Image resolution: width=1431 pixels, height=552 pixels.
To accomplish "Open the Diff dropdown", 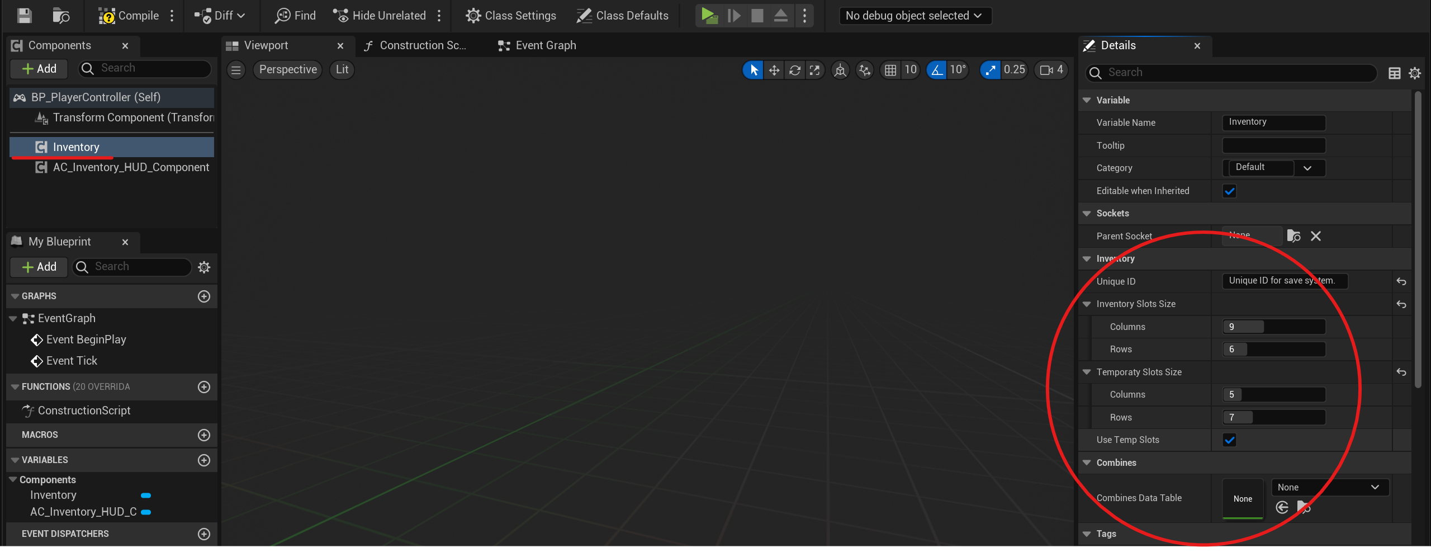I will click(x=220, y=16).
